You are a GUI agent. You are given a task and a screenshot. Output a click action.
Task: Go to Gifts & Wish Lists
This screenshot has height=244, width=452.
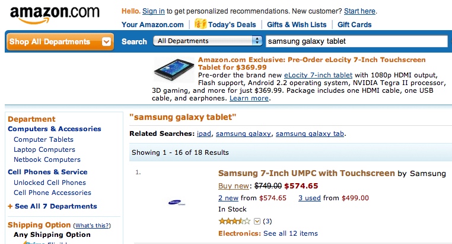tap(297, 25)
